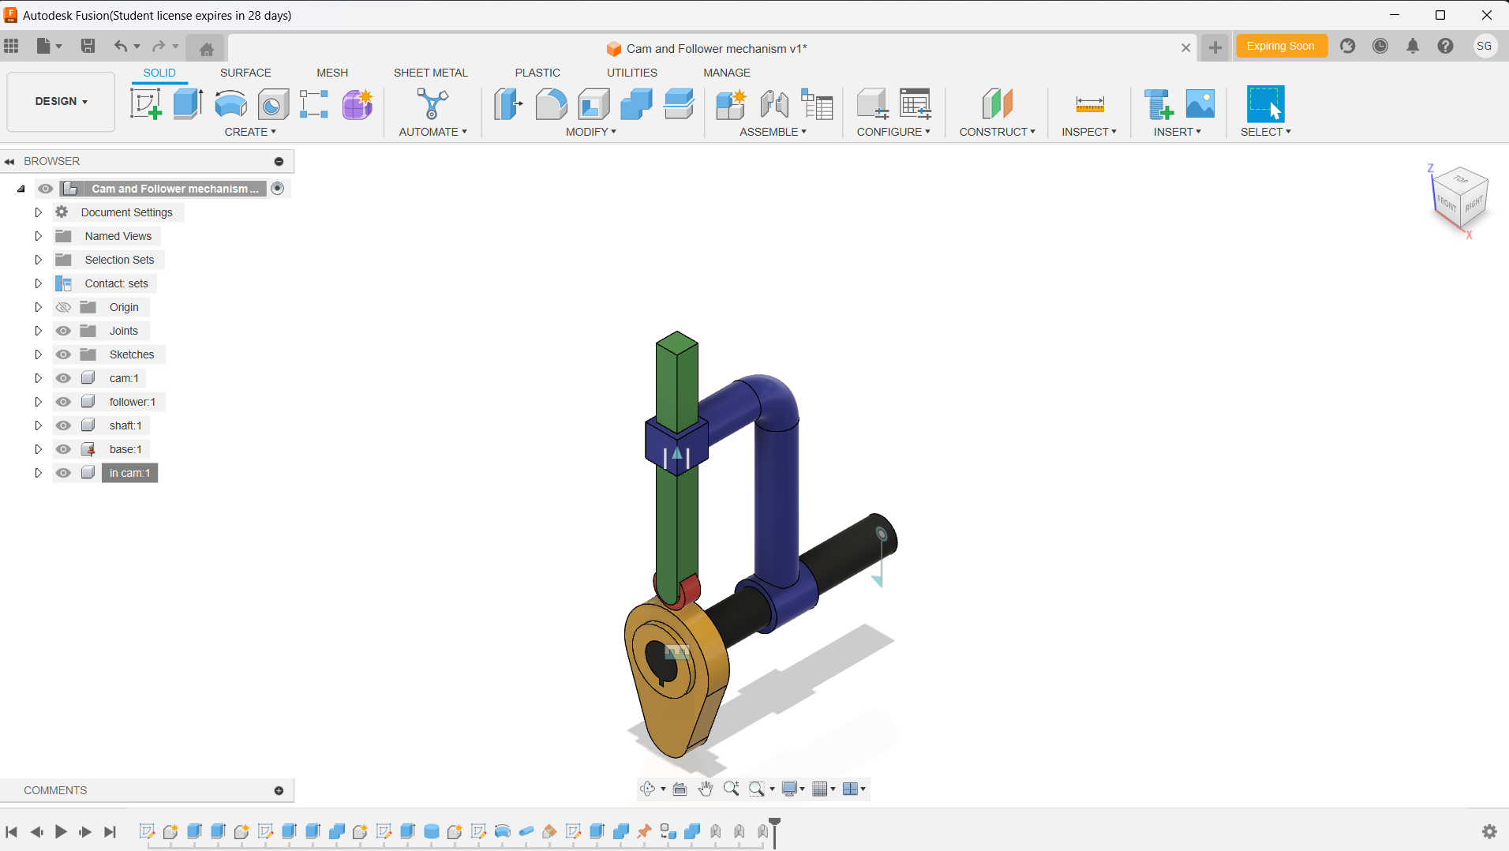The height and width of the screenshot is (851, 1509).
Task: Hide the Sketches folder
Action: click(x=63, y=354)
